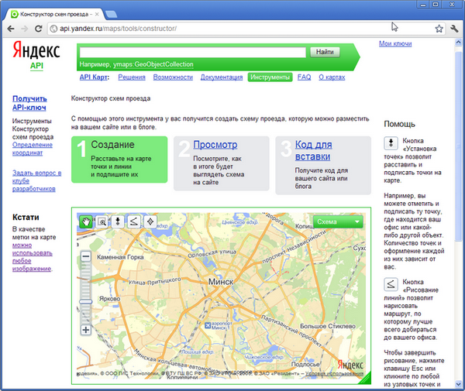Image resolution: width=465 pixels, height=391 pixels.
Task: Open the FAQ menu item
Action: point(305,77)
